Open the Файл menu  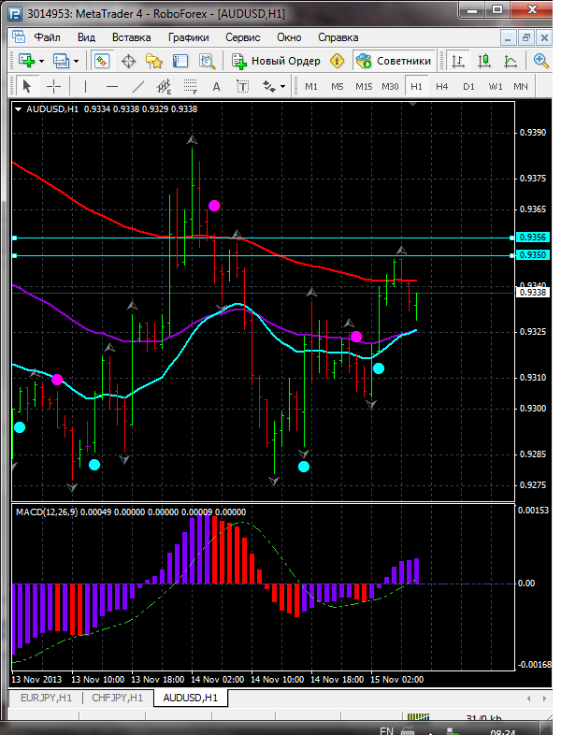[x=47, y=37]
